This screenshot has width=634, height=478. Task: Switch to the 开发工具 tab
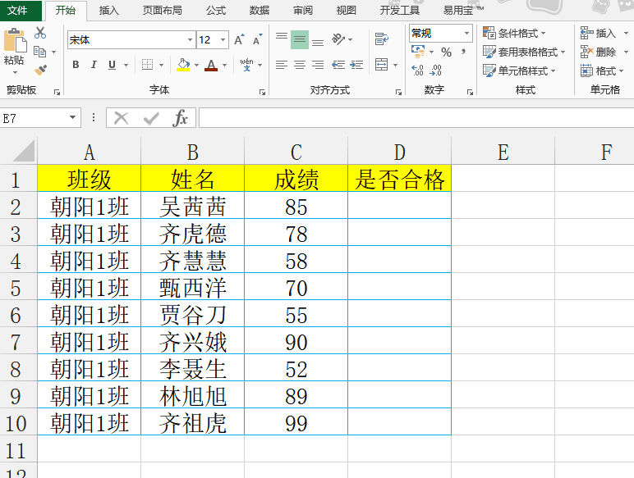click(399, 11)
